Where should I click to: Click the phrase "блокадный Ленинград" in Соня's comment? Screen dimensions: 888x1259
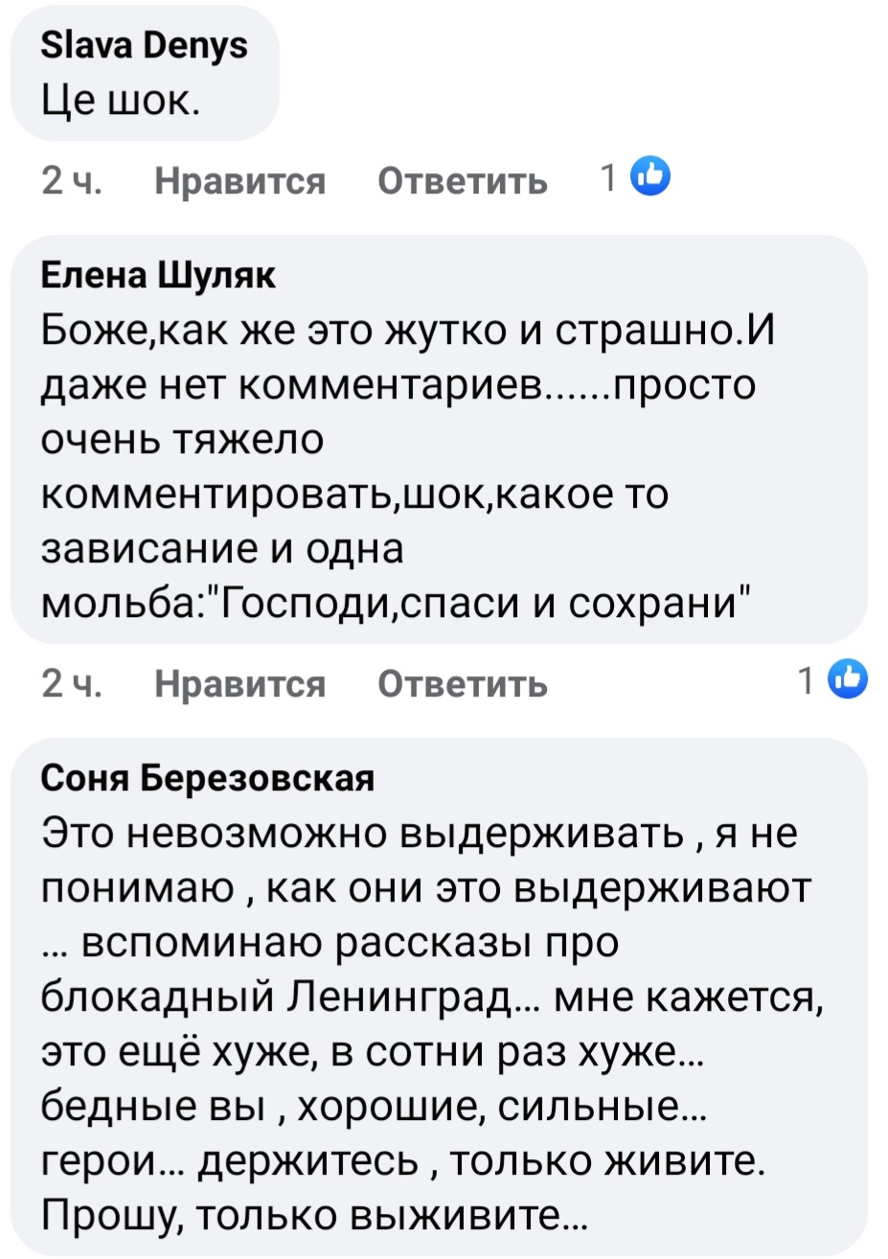[x=288, y=999]
